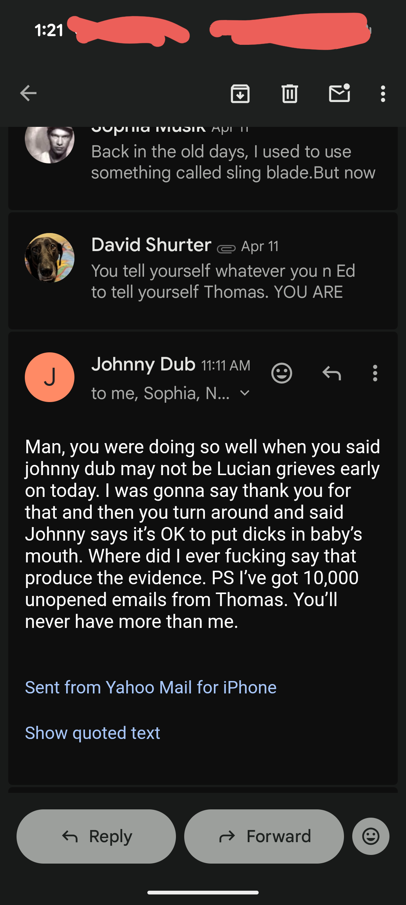Tap Sophia Musik's profile photo
The width and height of the screenshot is (406, 905).
(x=50, y=141)
